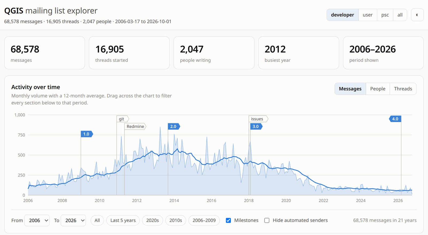
Task: Select the People chart view
Action: coord(378,89)
